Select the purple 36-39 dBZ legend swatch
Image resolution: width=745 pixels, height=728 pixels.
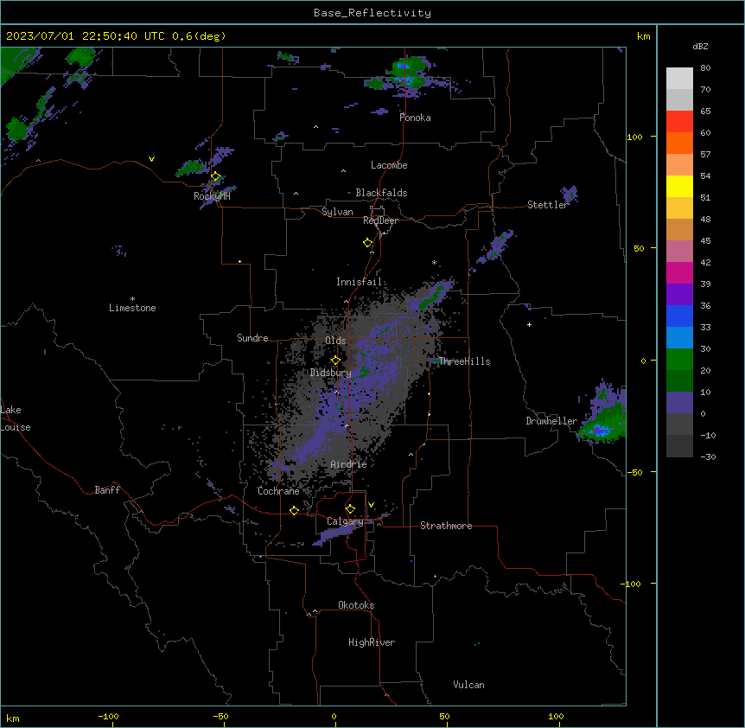tap(679, 295)
